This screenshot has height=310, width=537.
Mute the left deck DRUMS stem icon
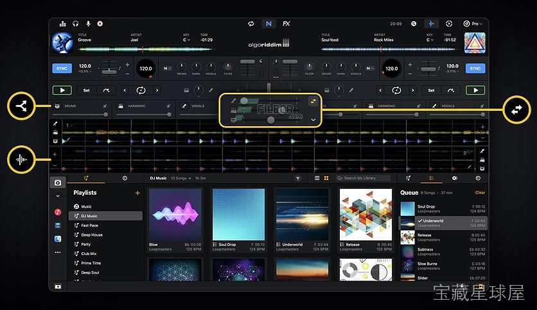pyautogui.click(x=57, y=106)
